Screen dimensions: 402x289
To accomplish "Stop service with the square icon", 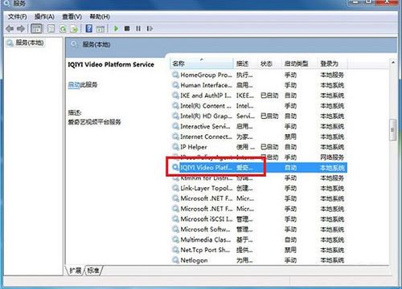I will (x=127, y=28).
